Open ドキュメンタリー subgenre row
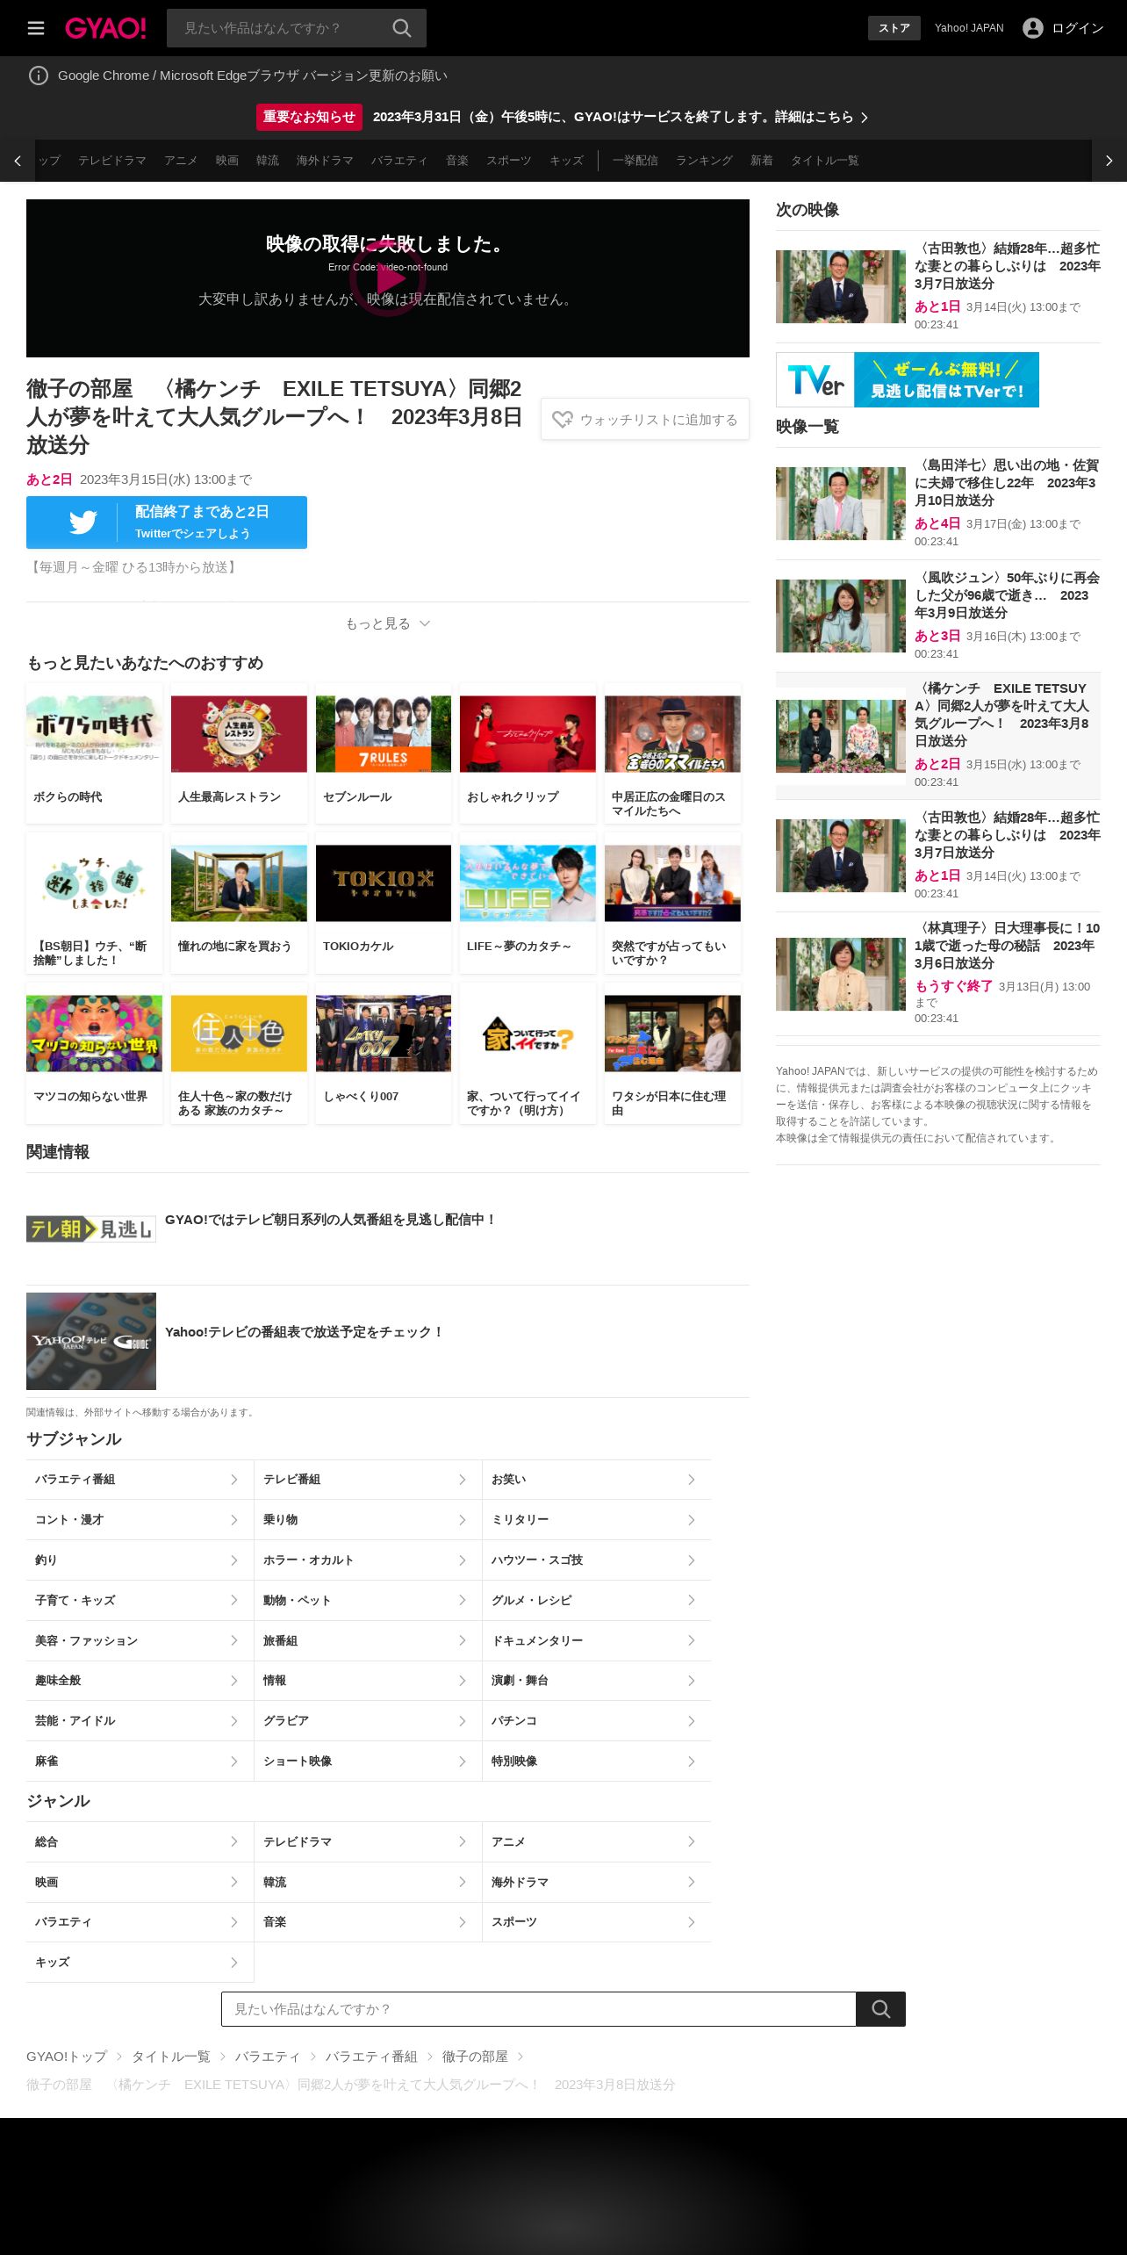Image resolution: width=1127 pixels, height=2255 pixels. 597,1641
